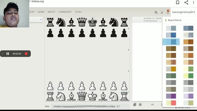Click the webcam video overlay
197x111 pixels.
(x=14, y=14)
